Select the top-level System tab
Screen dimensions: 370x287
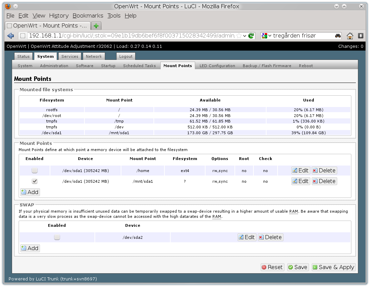pyautogui.click(x=45, y=56)
